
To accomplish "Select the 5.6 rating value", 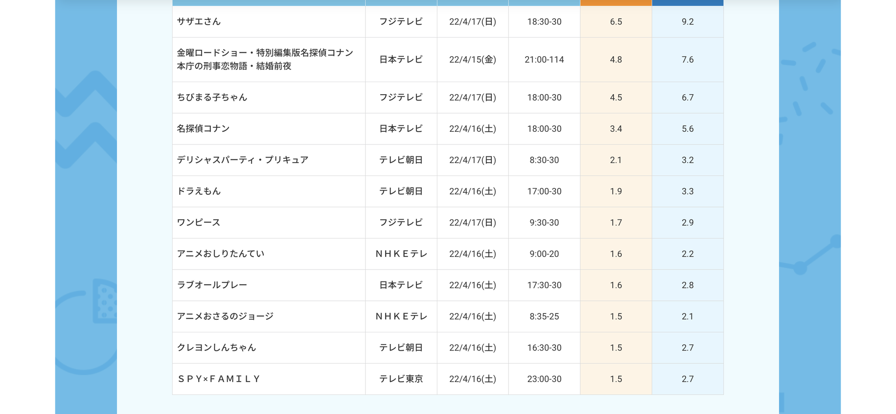I will (x=687, y=129).
